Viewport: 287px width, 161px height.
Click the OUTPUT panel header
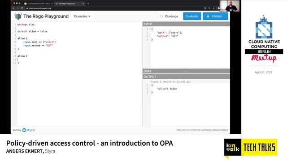[x=186, y=76]
